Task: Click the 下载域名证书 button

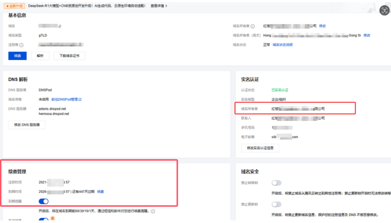Action: click(69, 56)
